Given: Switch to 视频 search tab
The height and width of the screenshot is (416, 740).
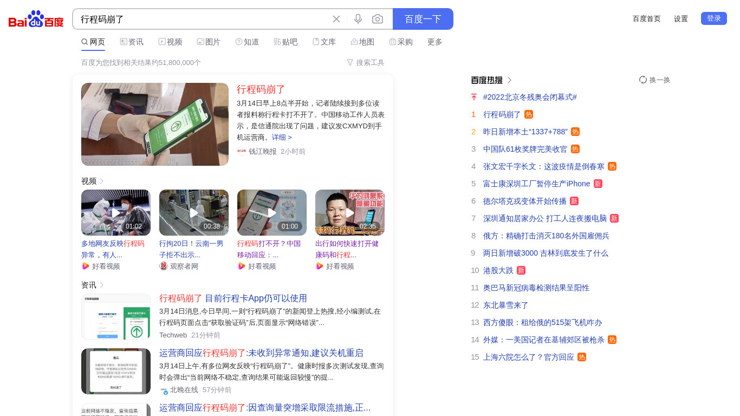Looking at the screenshot, I should point(170,42).
